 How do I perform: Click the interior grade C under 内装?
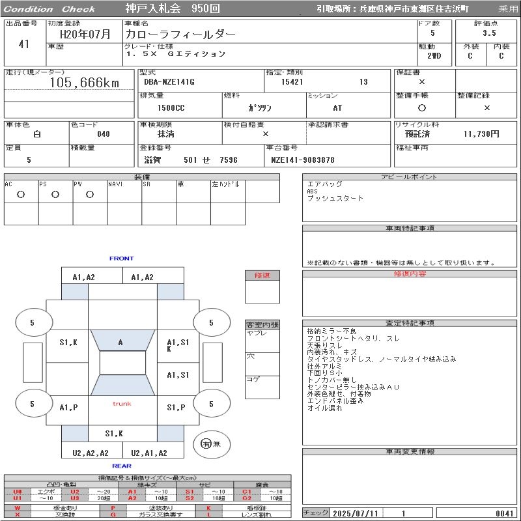click(x=501, y=56)
